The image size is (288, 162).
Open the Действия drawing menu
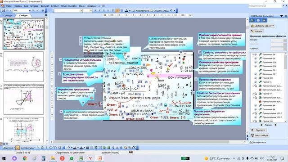tap(9, 148)
